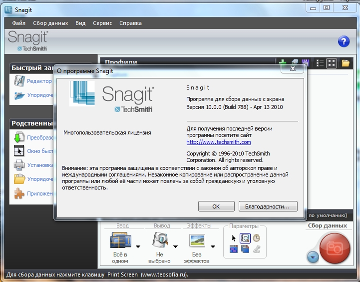This screenshot has width=360, height=282.
Task: Open the Файл menu
Action: pyautogui.click(x=19, y=23)
